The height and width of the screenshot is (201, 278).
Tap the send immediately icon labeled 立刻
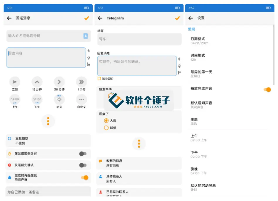tap(15, 82)
